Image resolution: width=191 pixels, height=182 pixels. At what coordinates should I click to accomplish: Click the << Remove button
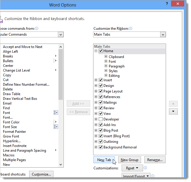click(78, 112)
